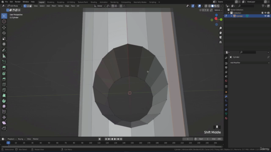Switch to wireframe viewport shading
271x152 pixels.
click(x=210, y=6)
